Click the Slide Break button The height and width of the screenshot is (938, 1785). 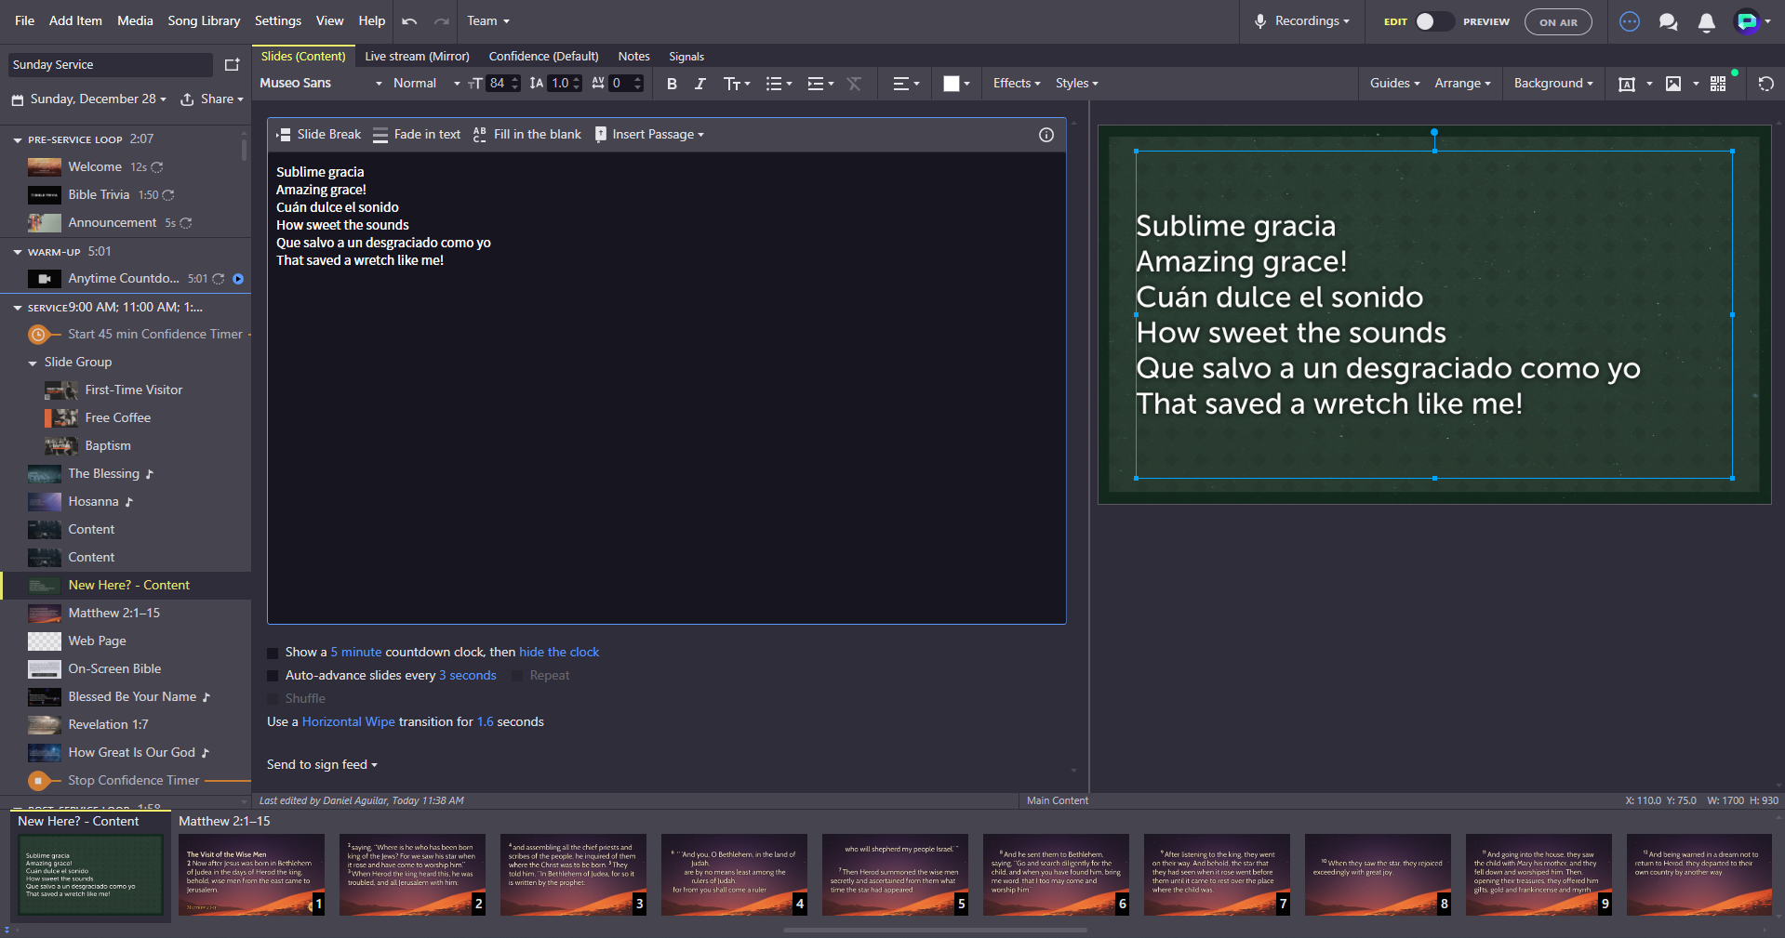[x=319, y=135]
